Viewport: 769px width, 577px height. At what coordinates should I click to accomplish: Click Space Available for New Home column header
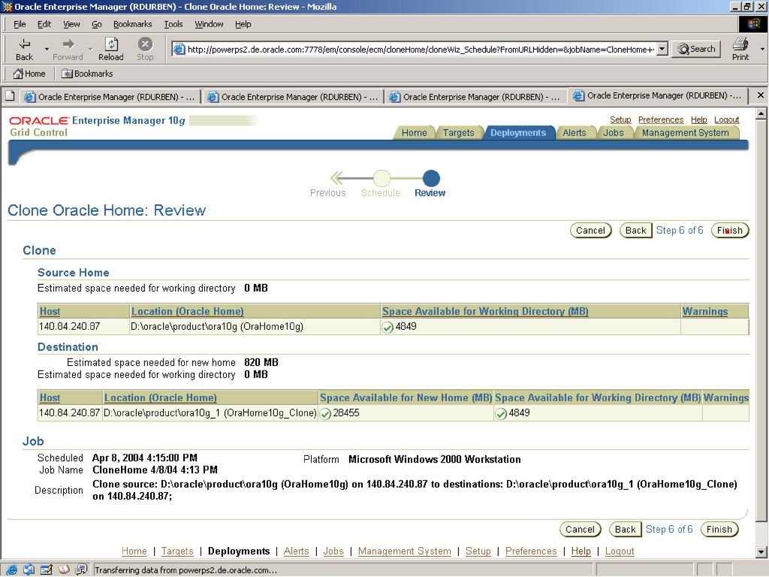[406, 398]
